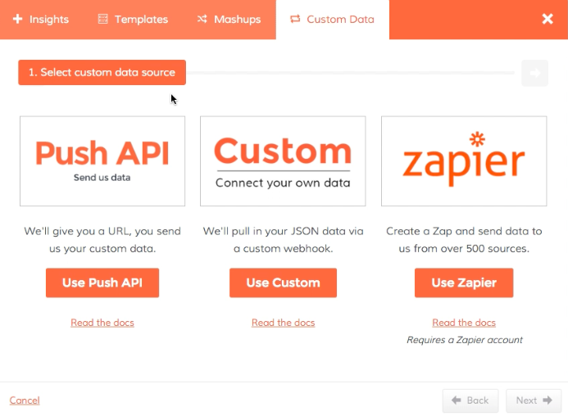This screenshot has height=416, width=568.
Task: Select the Custom connect your own data card
Action: pos(283,161)
